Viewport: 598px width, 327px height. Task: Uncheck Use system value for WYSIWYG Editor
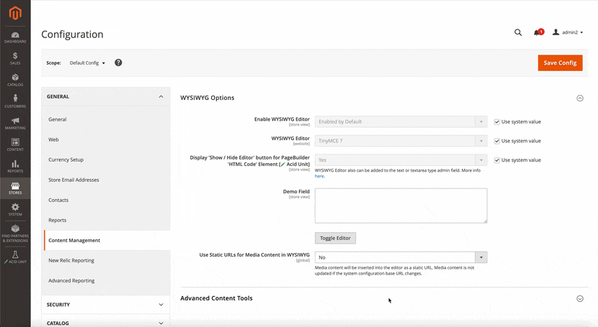point(497,141)
